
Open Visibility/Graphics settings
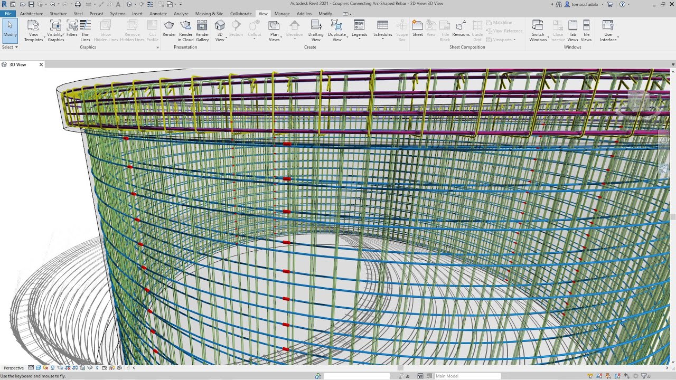tap(55, 31)
